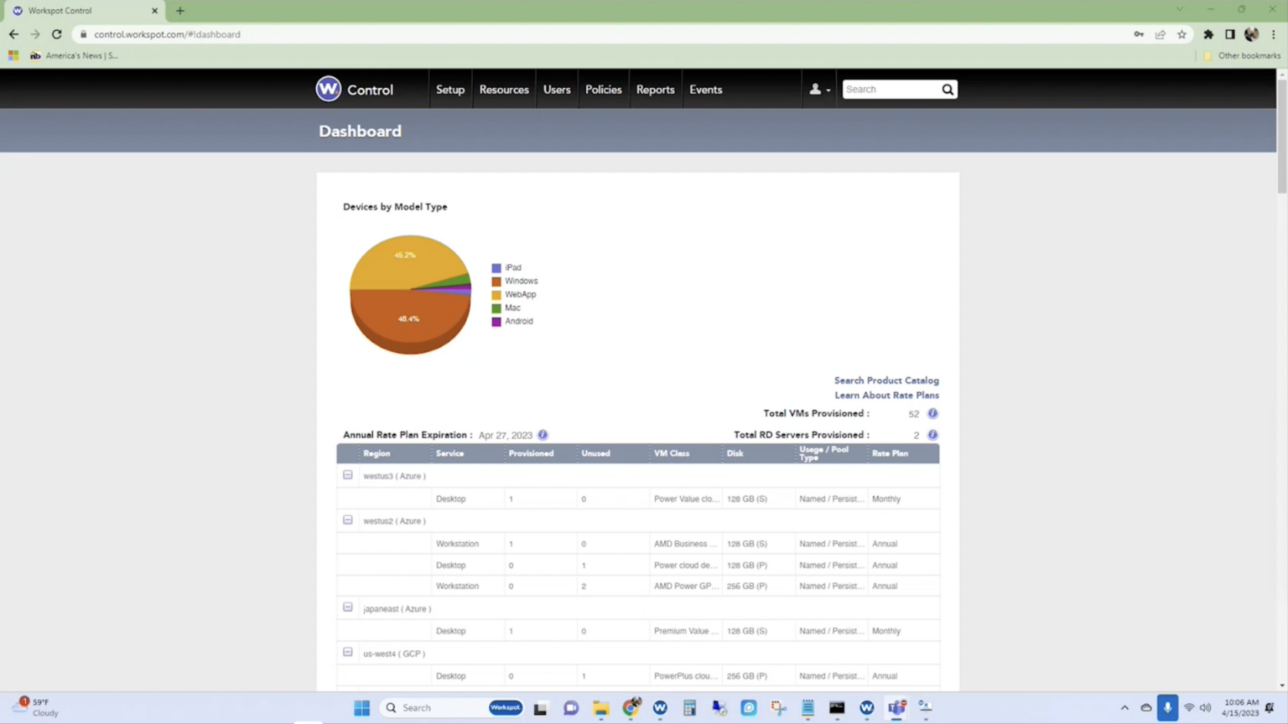
Task: Click the info icon beside Annual Rate Plan Expiration
Action: click(542, 434)
